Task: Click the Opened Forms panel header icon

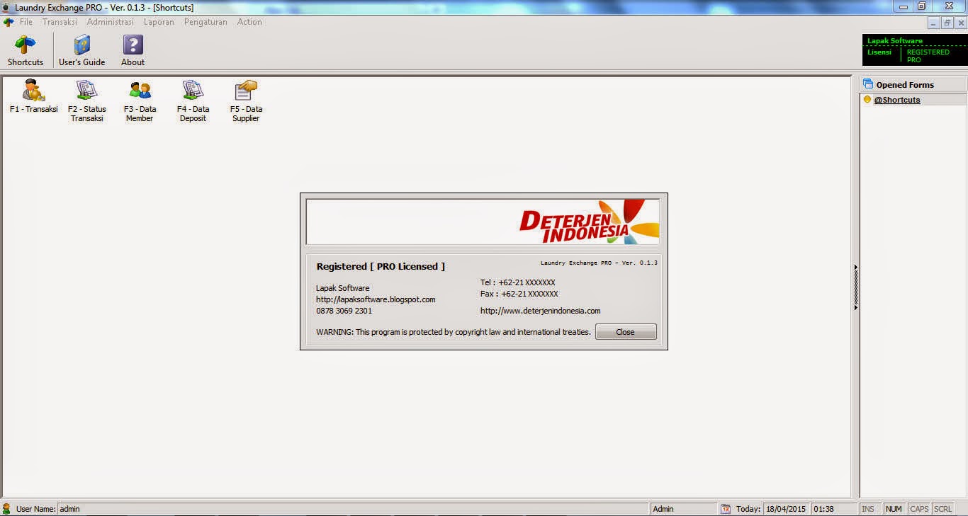Action: point(867,84)
